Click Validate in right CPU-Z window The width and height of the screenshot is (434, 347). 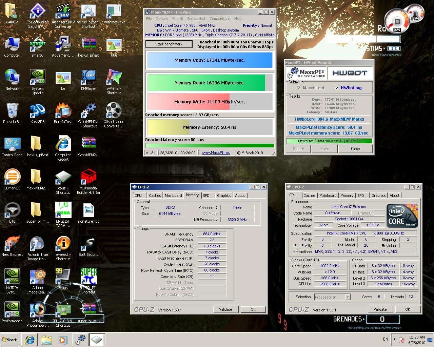click(380, 309)
